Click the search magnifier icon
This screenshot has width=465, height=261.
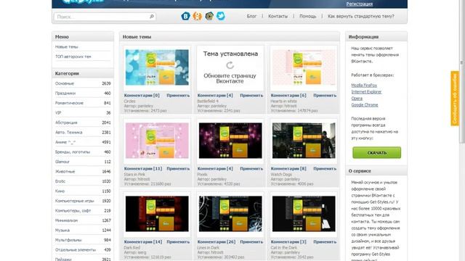pyautogui.click(x=152, y=17)
